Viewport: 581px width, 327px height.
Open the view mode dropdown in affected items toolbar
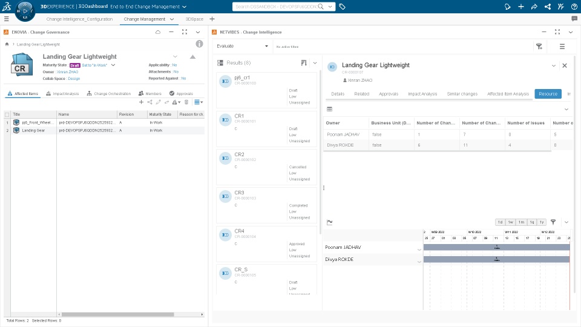tap(199, 102)
